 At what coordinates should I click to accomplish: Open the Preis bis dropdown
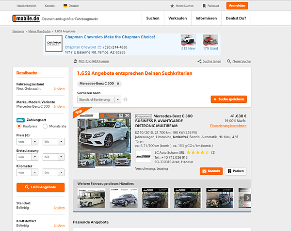click(x=54, y=142)
